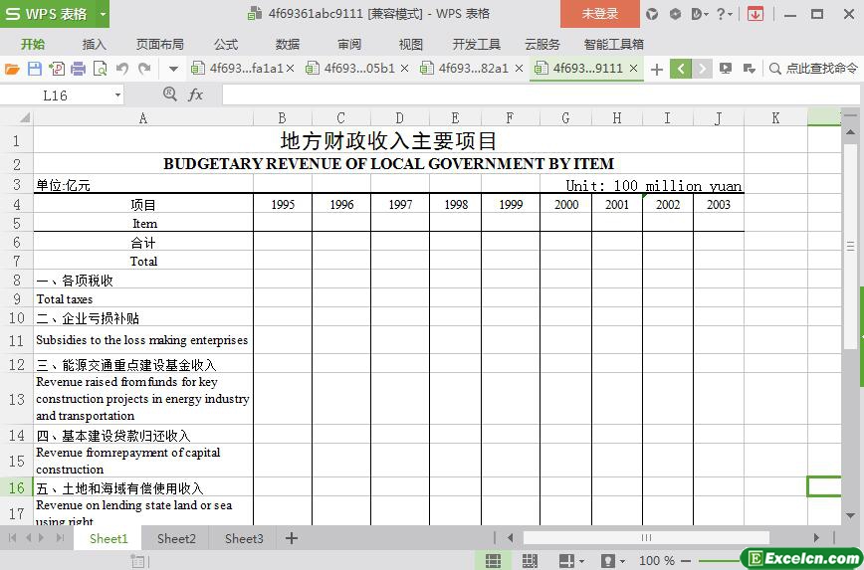Switch to Sheet3

click(x=244, y=538)
